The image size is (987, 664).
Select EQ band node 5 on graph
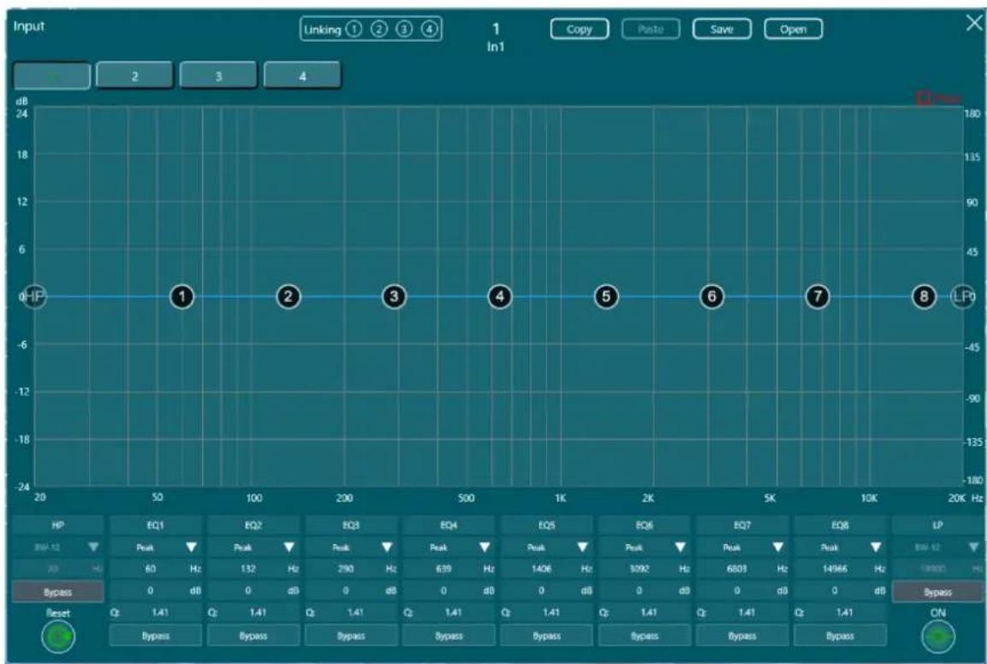coord(606,296)
